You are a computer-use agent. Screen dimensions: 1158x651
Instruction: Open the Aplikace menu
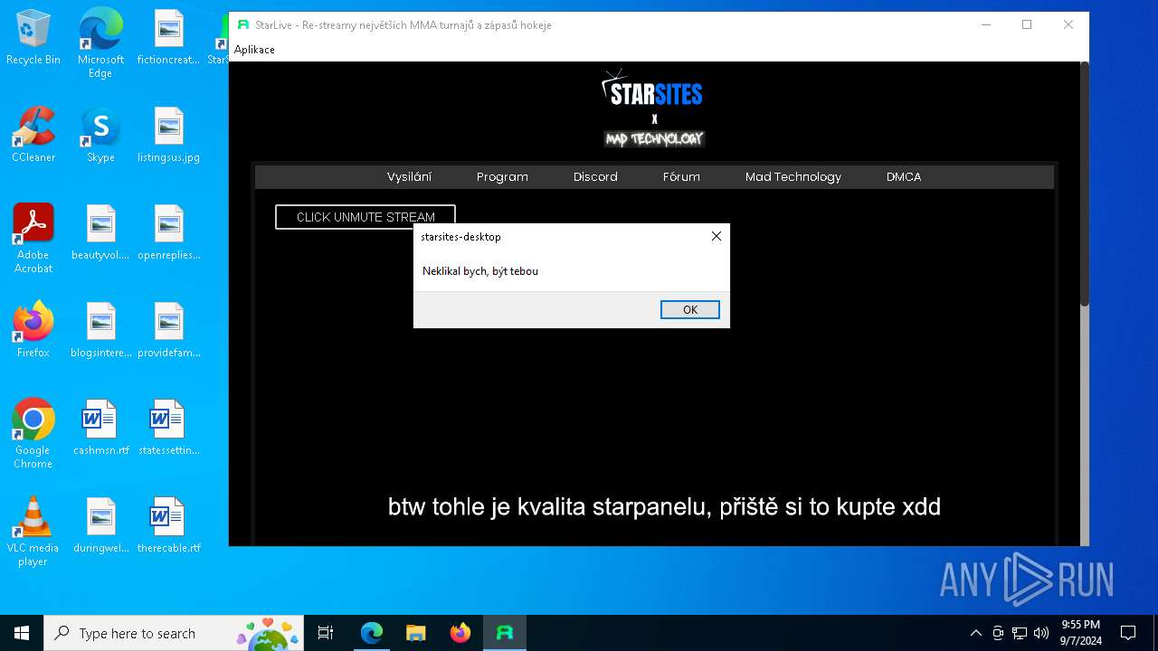point(254,50)
